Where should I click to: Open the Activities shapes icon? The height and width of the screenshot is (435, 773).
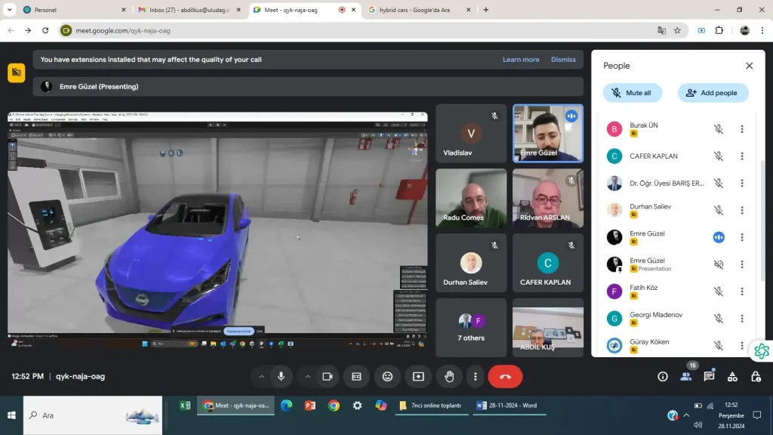[x=732, y=376]
